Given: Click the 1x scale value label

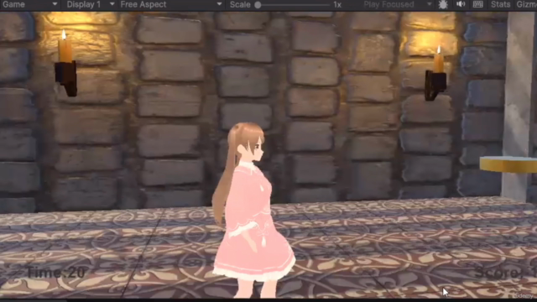Looking at the screenshot, I should (337, 5).
